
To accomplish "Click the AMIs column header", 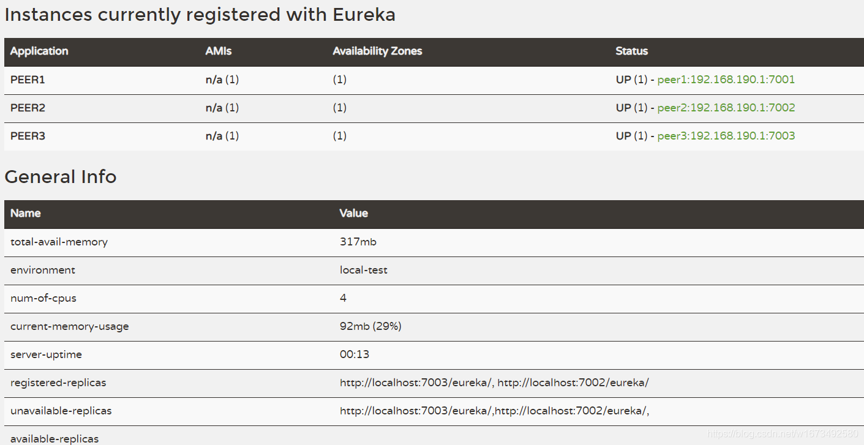I will click(219, 51).
